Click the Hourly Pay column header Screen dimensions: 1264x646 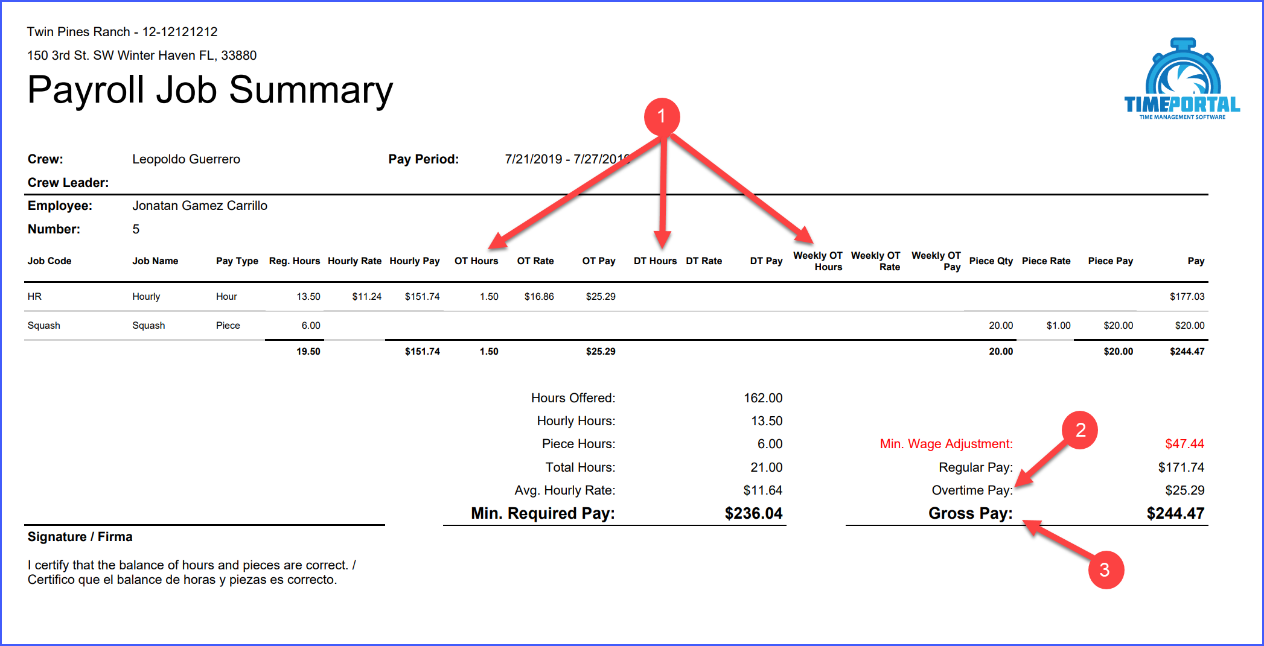pos(415,261)
